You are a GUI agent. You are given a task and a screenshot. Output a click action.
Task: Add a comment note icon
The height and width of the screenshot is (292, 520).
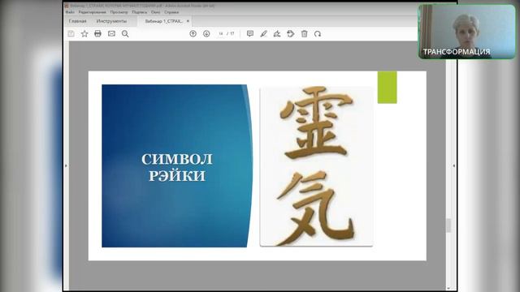[250, 34]
